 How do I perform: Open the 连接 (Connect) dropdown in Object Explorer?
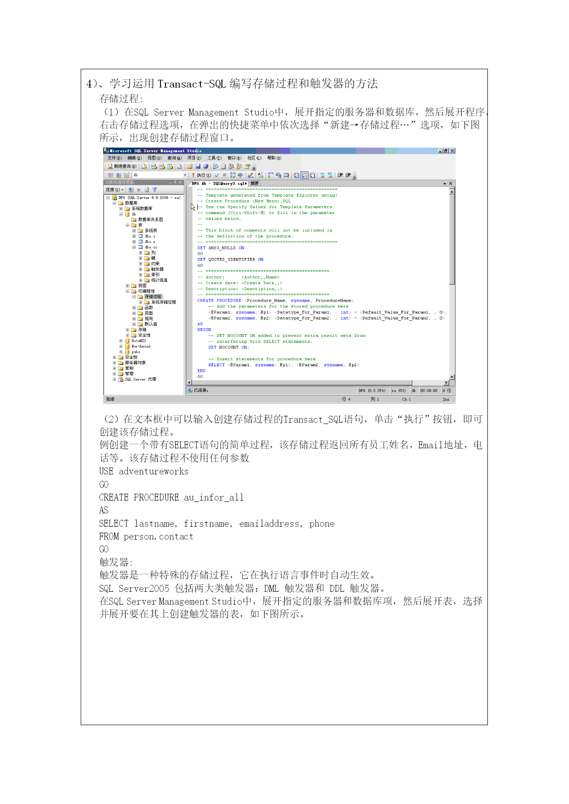coord(115,190)
